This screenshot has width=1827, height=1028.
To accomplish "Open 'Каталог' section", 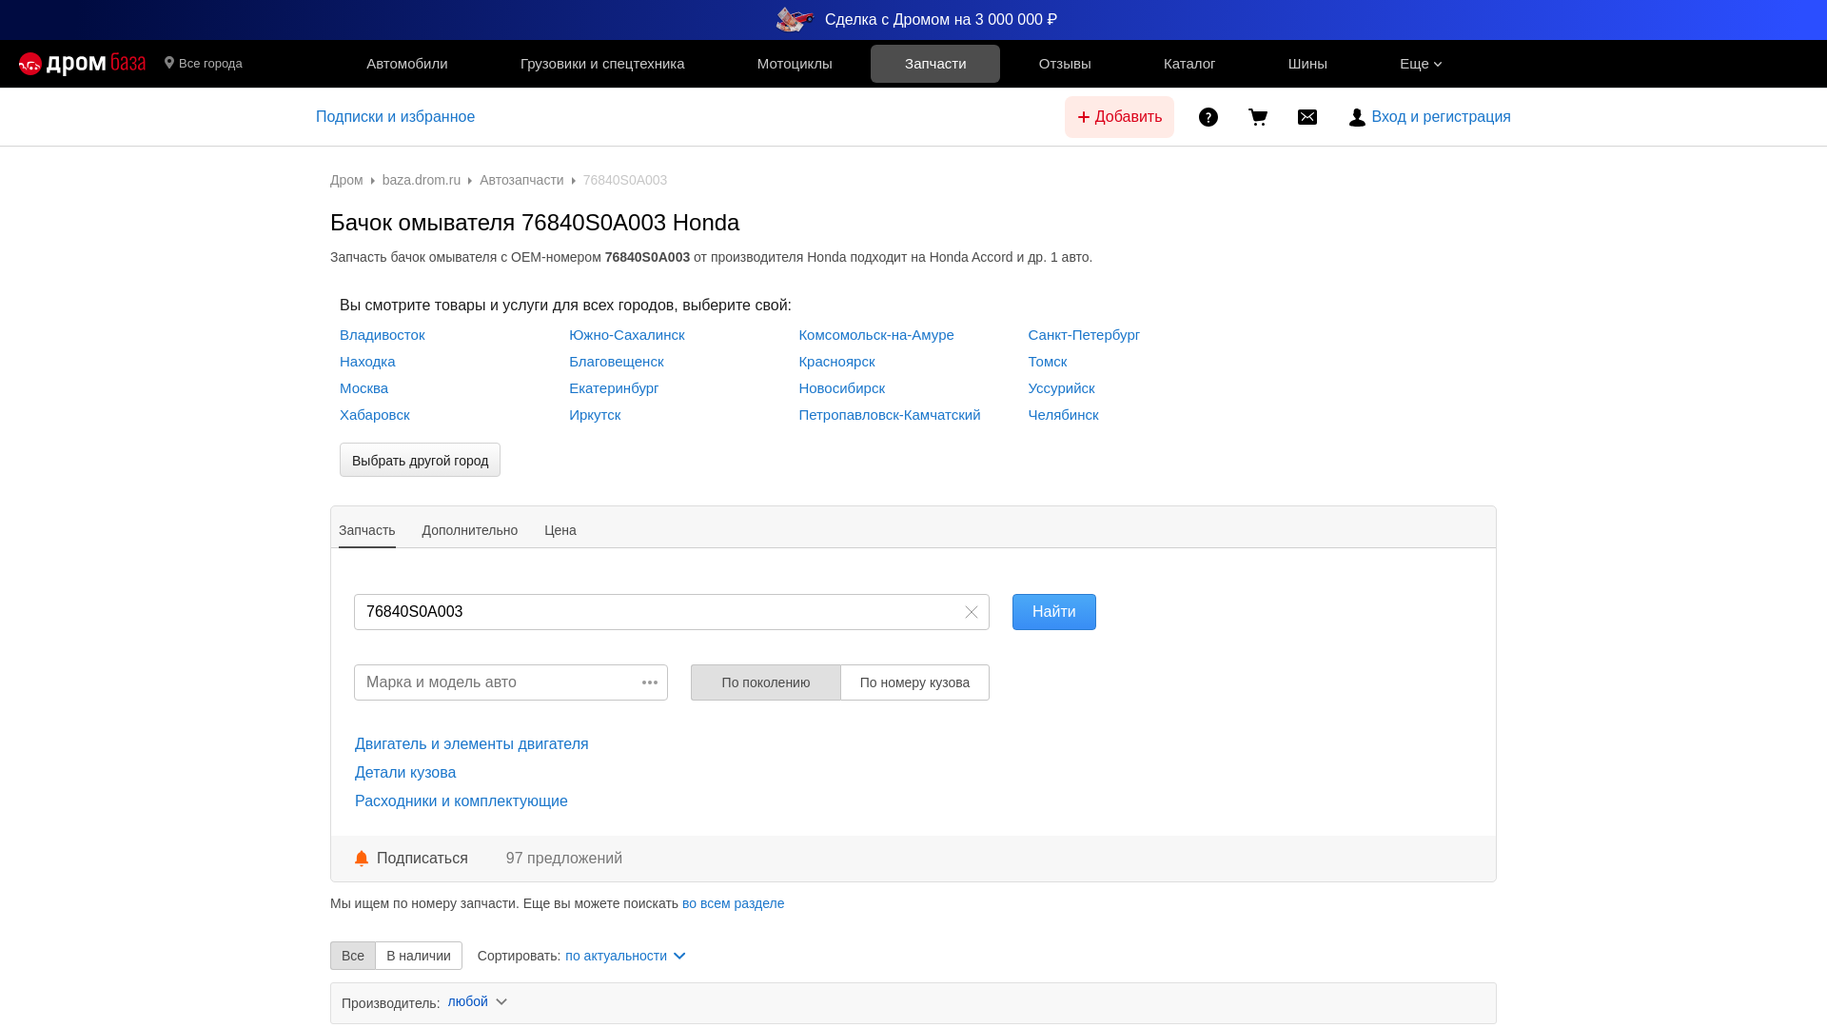I will pos(1189,64).
